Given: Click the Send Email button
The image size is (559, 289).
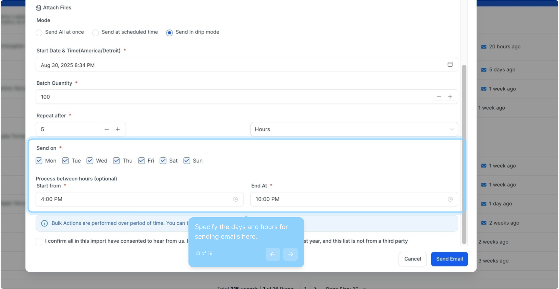Looking at the screenshot, I should [449, 259].
